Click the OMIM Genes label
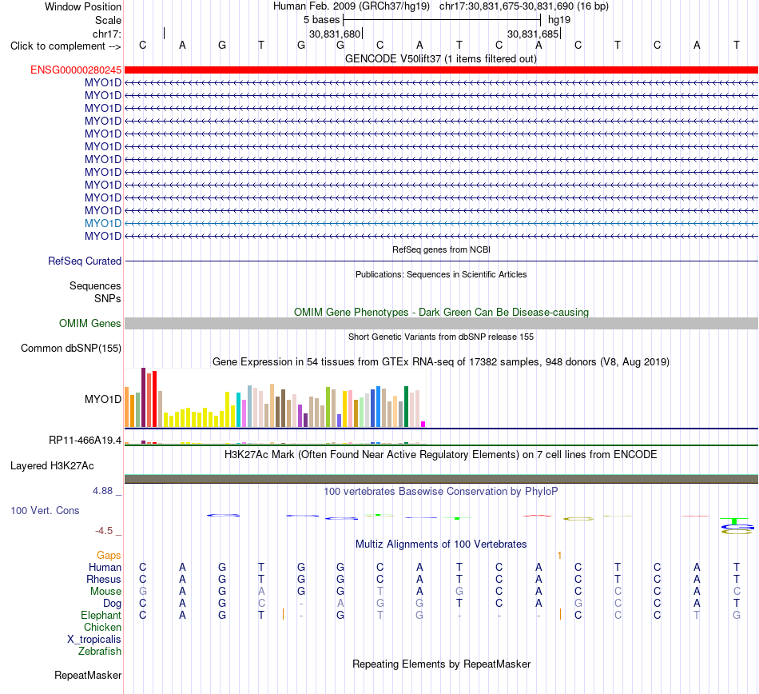Screen dimensions: 759x694 (89, 324)
